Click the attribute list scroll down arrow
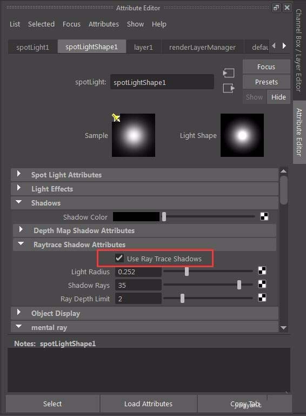306x416 pixels. tap(283, 328)
